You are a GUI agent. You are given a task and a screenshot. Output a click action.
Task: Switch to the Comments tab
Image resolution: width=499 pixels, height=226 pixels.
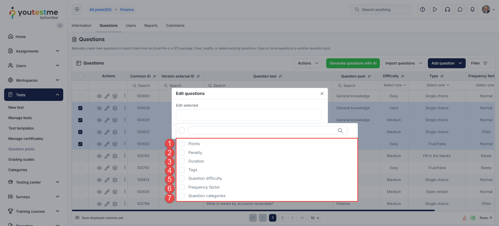click(x=175, y=25)
